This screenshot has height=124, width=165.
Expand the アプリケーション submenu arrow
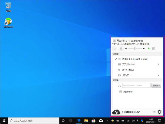pos(158,64)
